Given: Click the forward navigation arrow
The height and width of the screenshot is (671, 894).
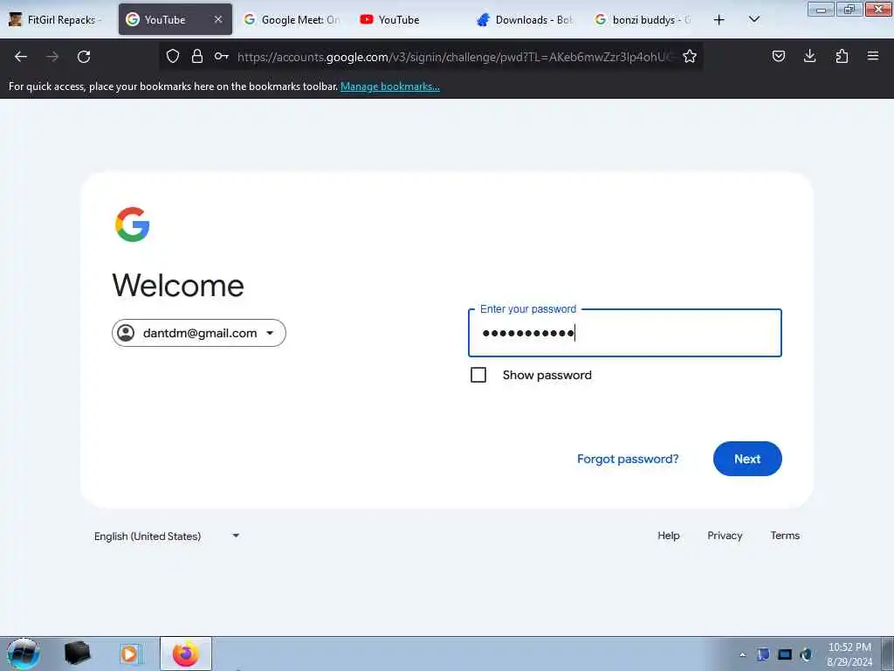Looking at the screenshot, I should pos(52,57).
